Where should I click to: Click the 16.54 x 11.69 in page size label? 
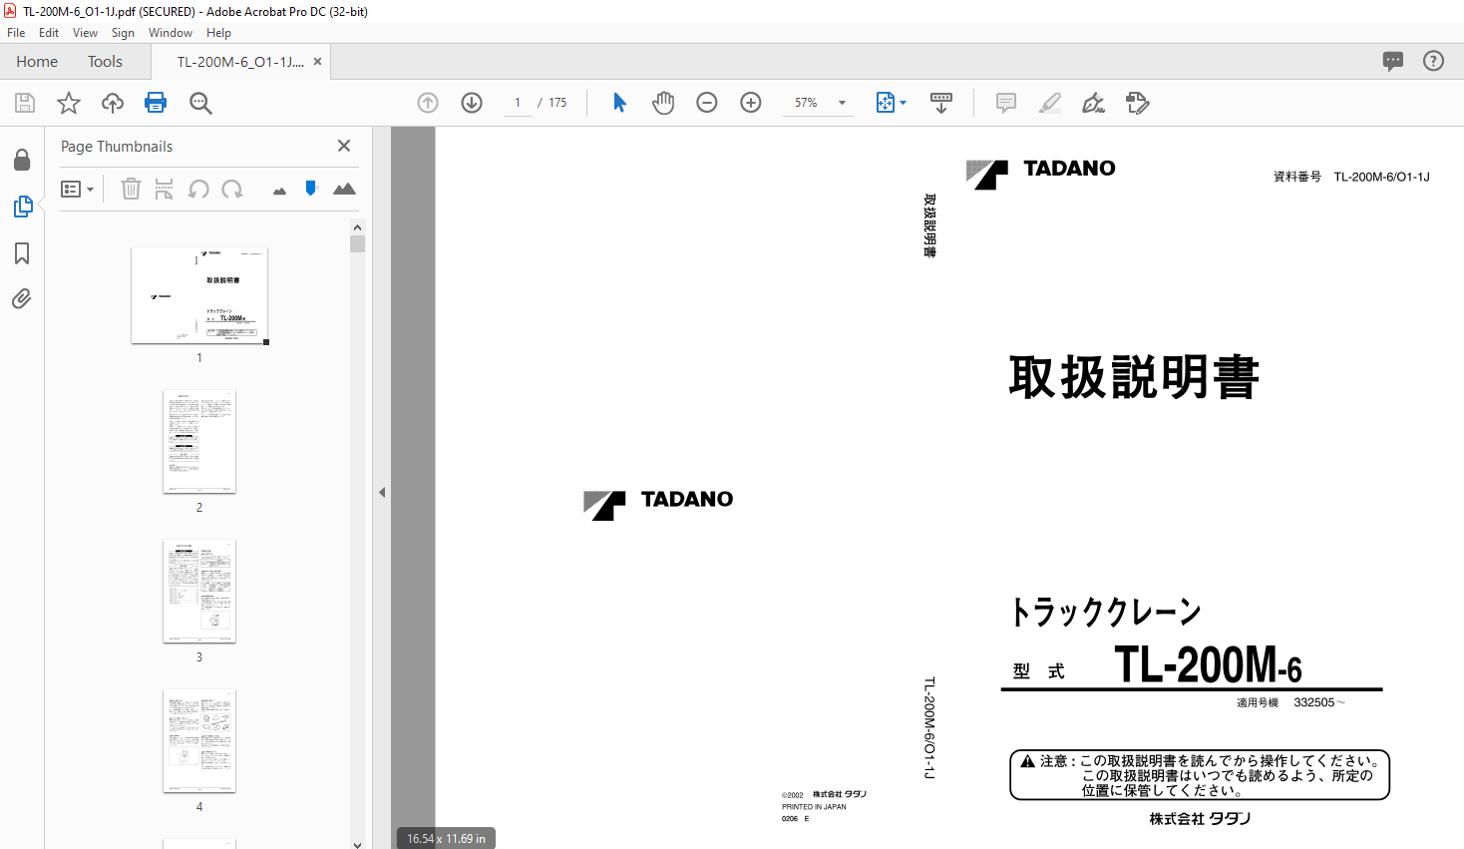pos(446,839)
